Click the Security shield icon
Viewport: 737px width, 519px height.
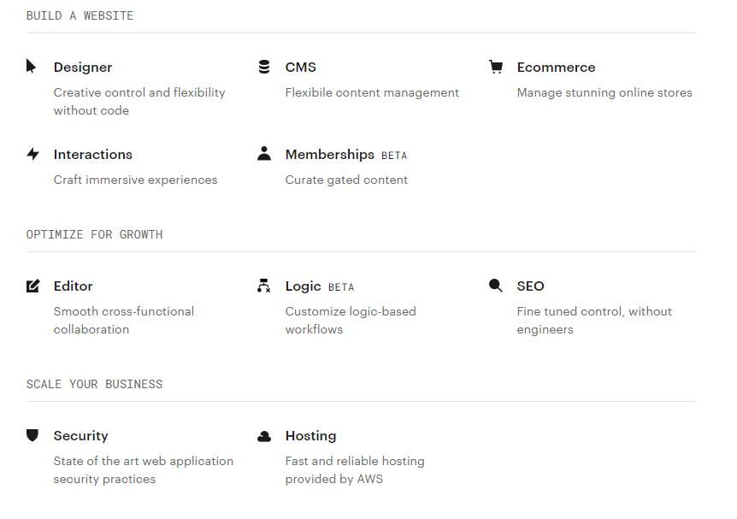[32, 435]
